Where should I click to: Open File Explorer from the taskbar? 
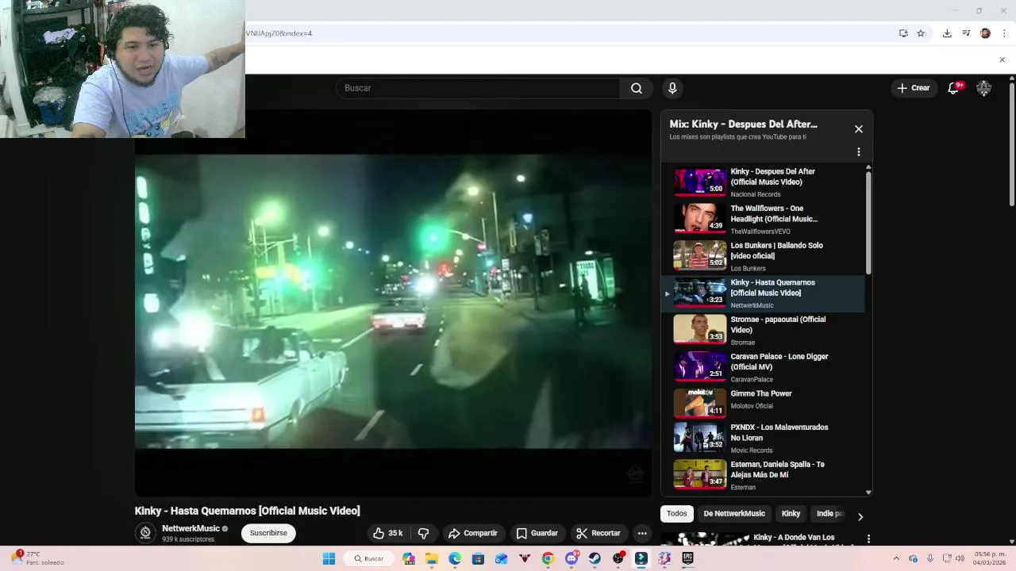(x=432, y=558)
